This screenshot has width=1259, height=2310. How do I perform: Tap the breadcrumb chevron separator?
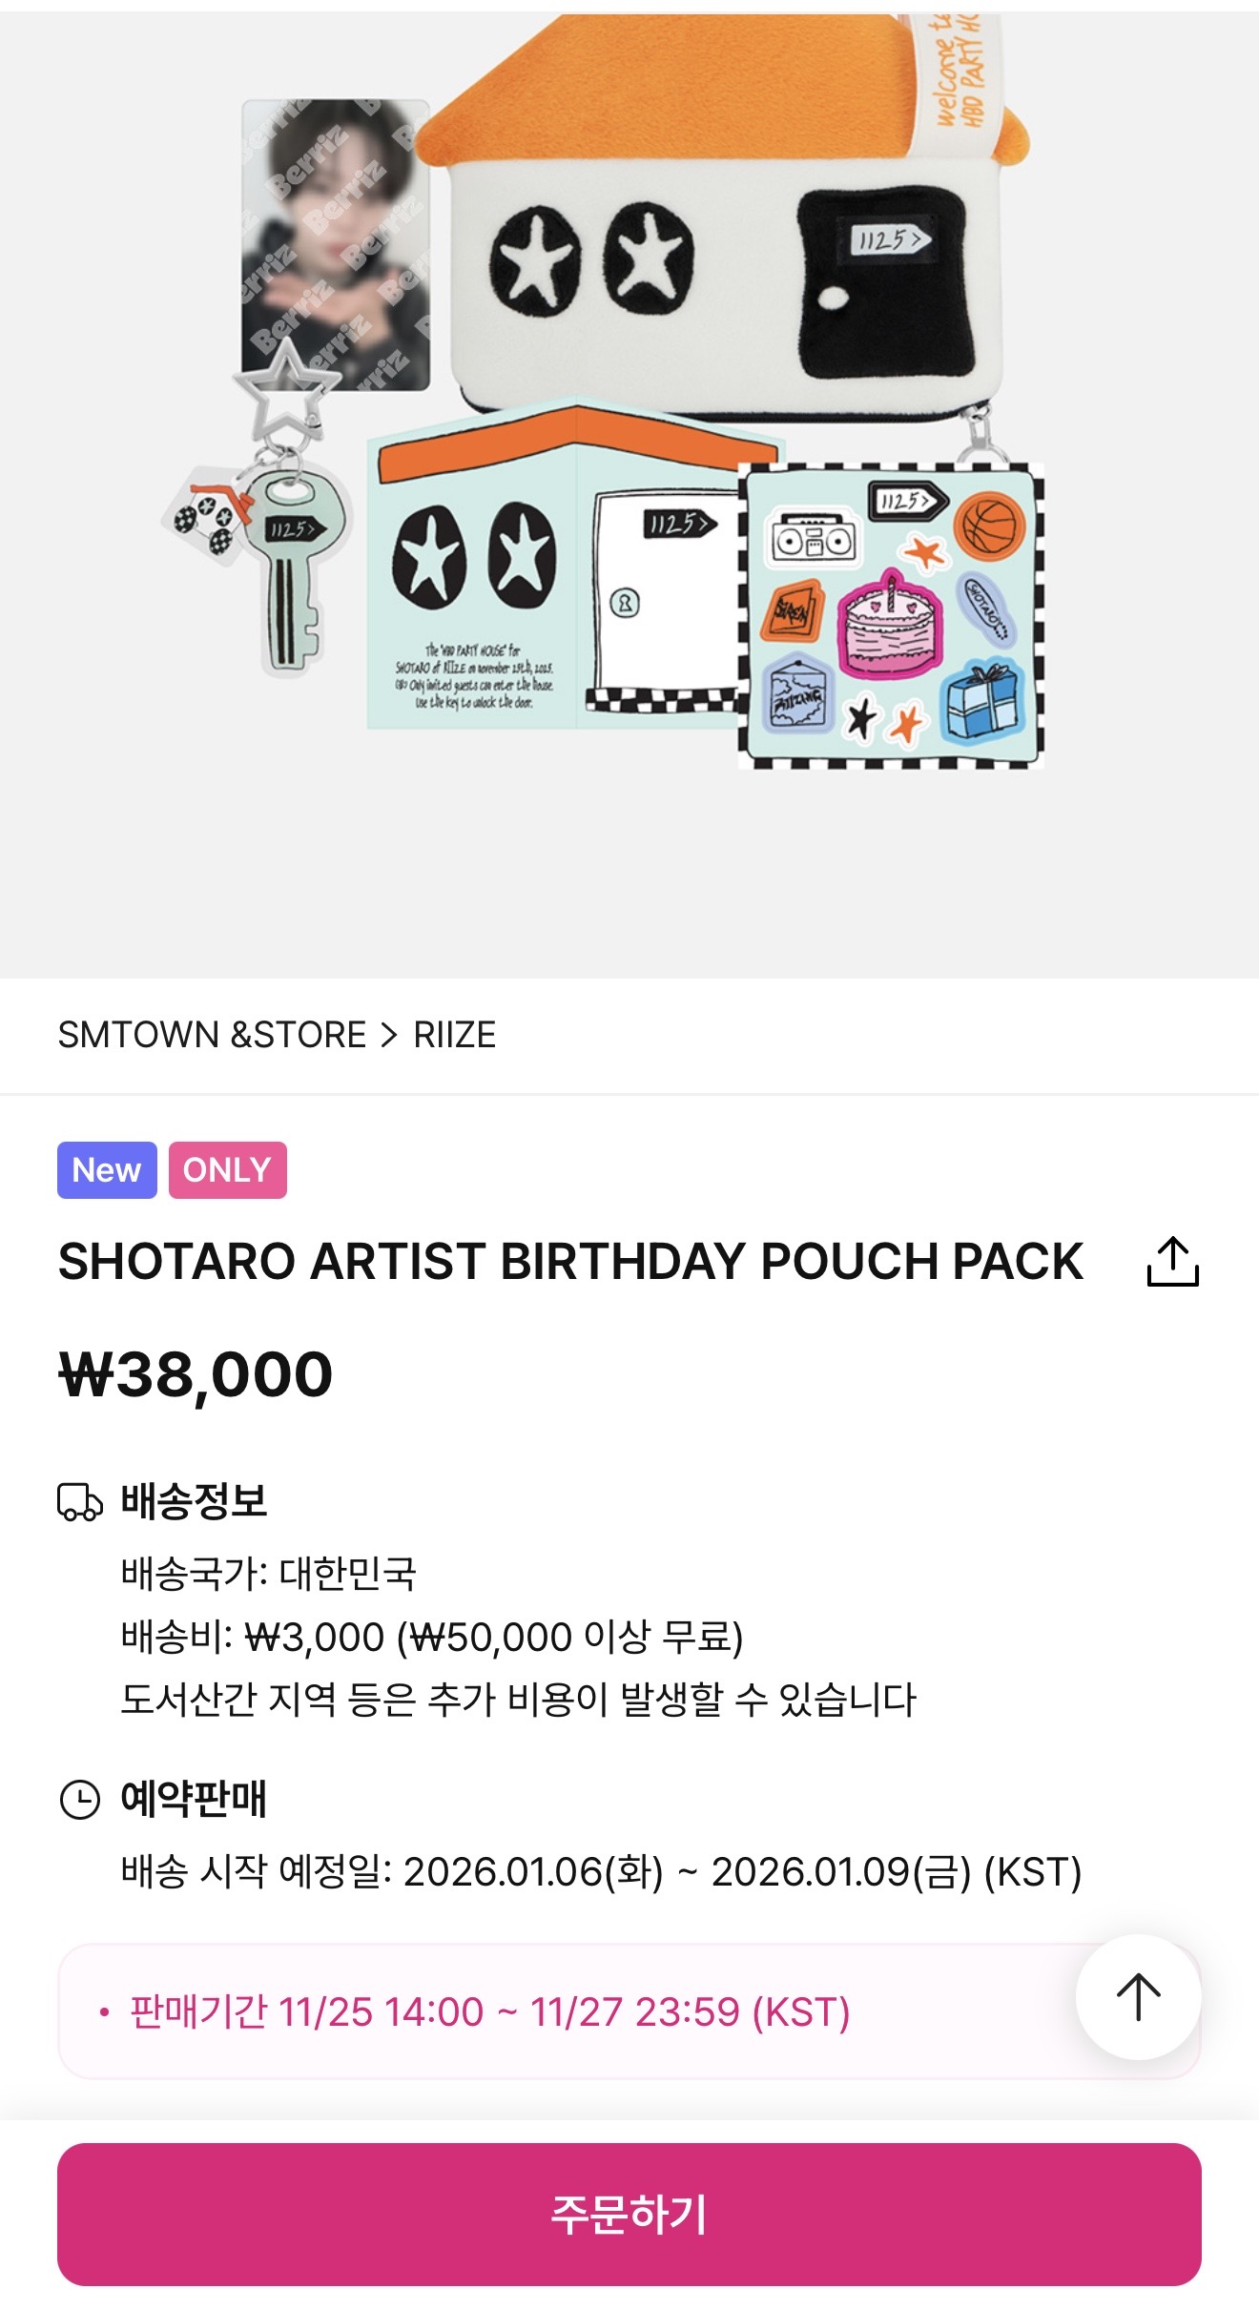pyautogui.click(x=388, y=1035)
